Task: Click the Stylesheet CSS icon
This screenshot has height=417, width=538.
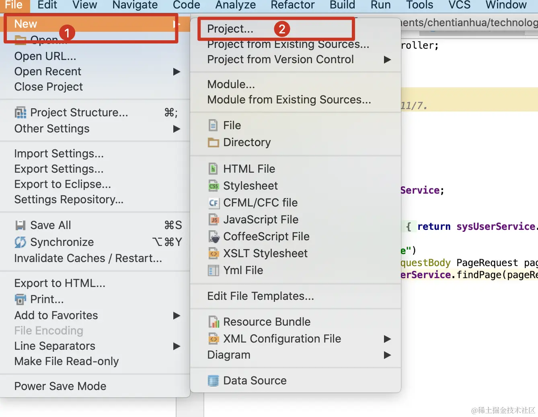Action: [x=213, y=186]
